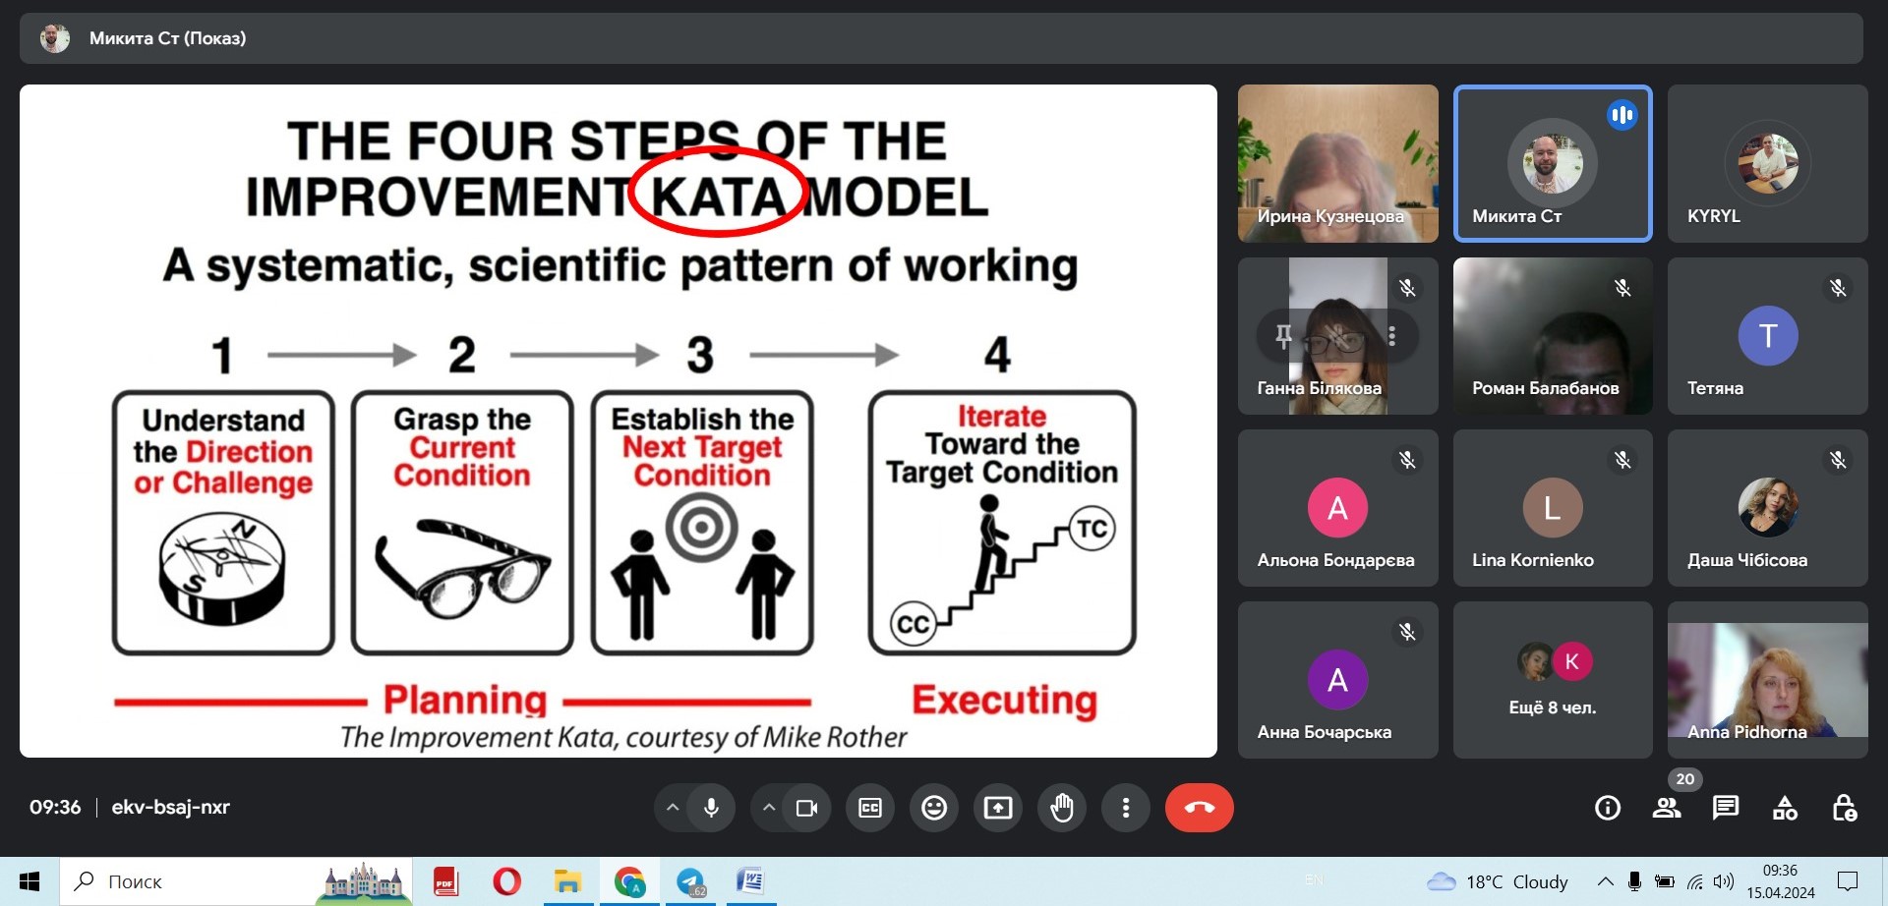Click the present screen button
Image resolution: width=1888 pixels, height=906 pixels.
997,808
